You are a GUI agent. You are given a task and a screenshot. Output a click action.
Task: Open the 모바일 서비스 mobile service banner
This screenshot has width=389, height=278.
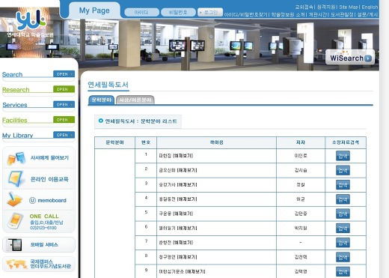tap(39, 245)
